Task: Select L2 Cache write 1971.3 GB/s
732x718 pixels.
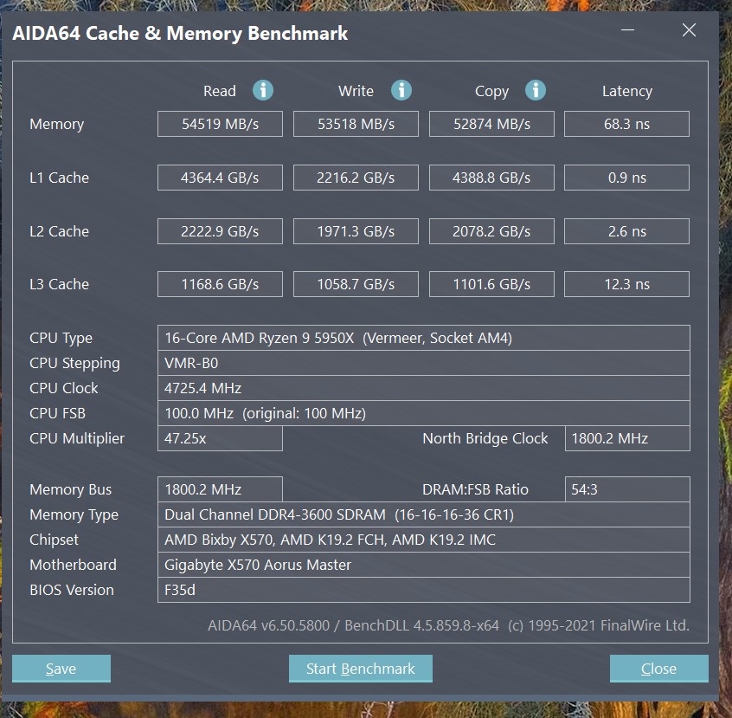Action: click(x=356, y=231)
